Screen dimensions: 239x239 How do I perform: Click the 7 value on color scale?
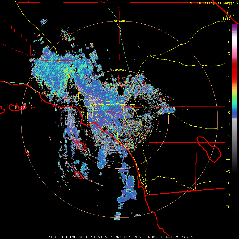[x=229, y=30]
